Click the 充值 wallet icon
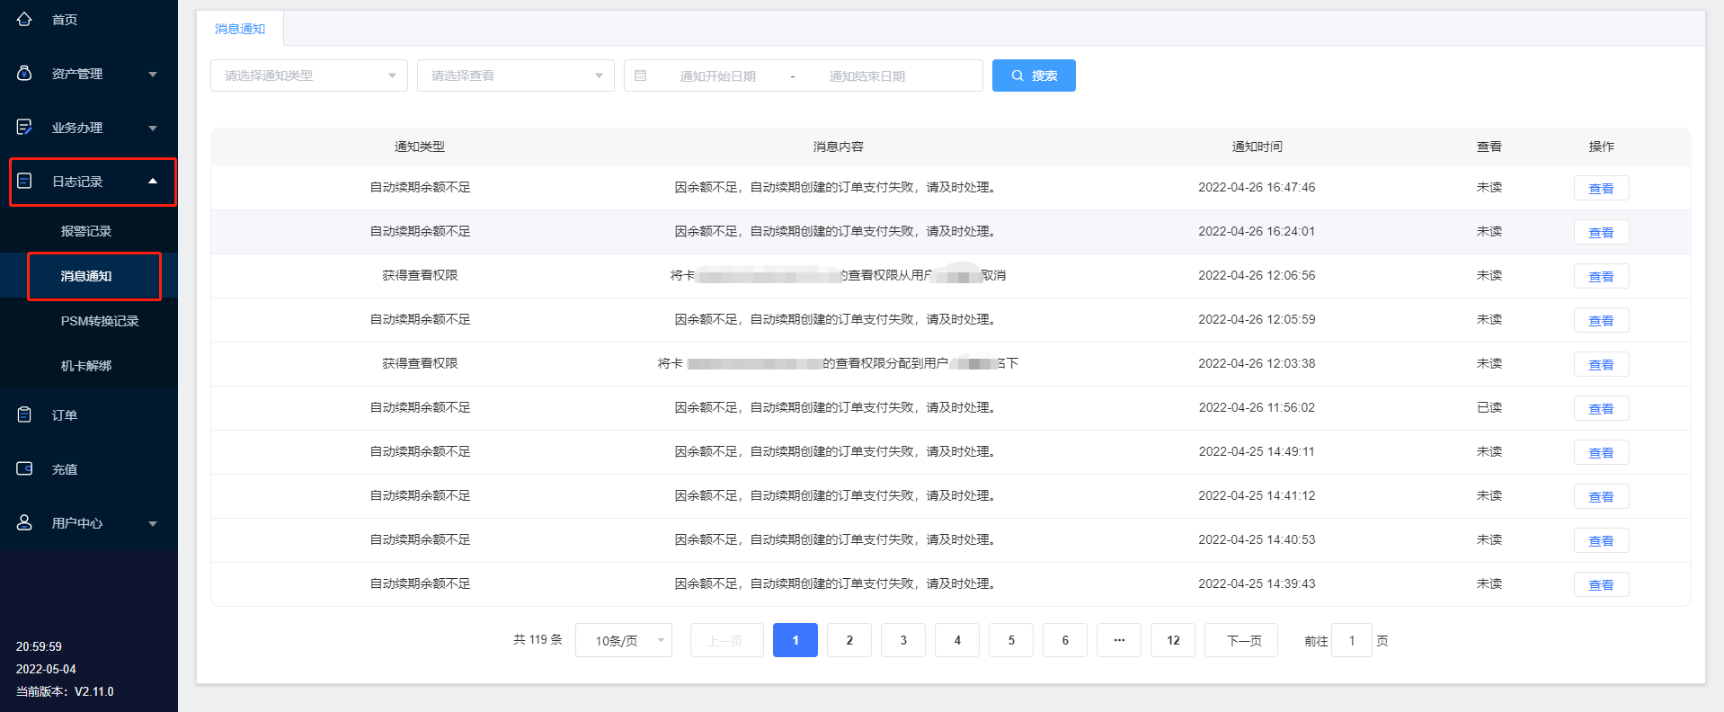Screen dimensions: 1724x712 tap(24, 468)
